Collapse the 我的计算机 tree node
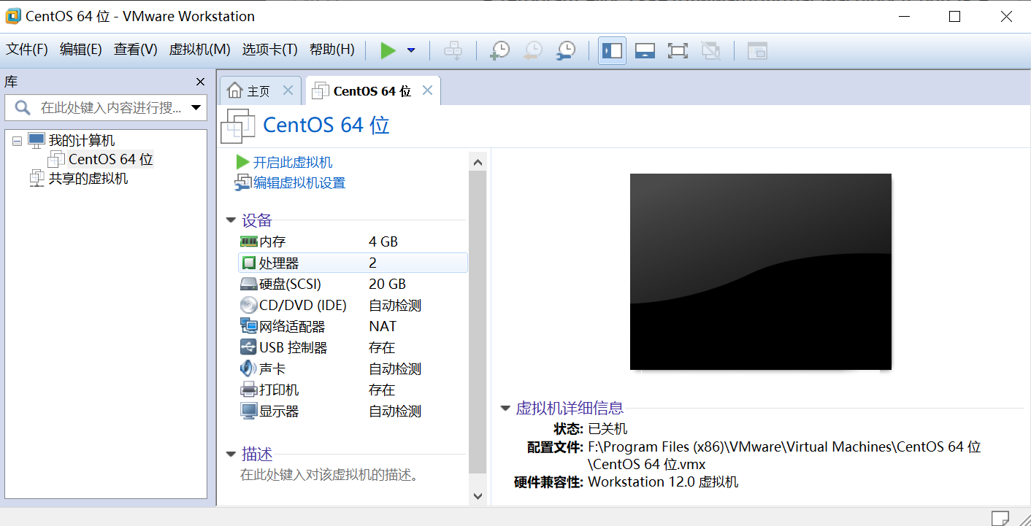1031x526 pixels. [x=18, y=141]
